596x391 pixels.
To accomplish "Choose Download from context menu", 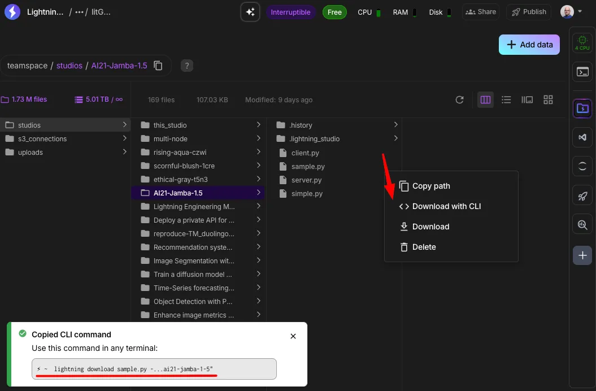I will tap(451, 227).
